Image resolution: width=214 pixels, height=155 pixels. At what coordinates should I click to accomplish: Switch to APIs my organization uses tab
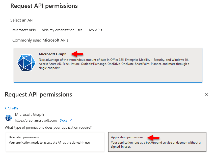62,30
